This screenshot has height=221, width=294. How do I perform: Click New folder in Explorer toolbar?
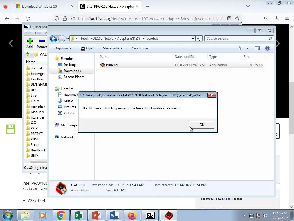click(140, 48)
